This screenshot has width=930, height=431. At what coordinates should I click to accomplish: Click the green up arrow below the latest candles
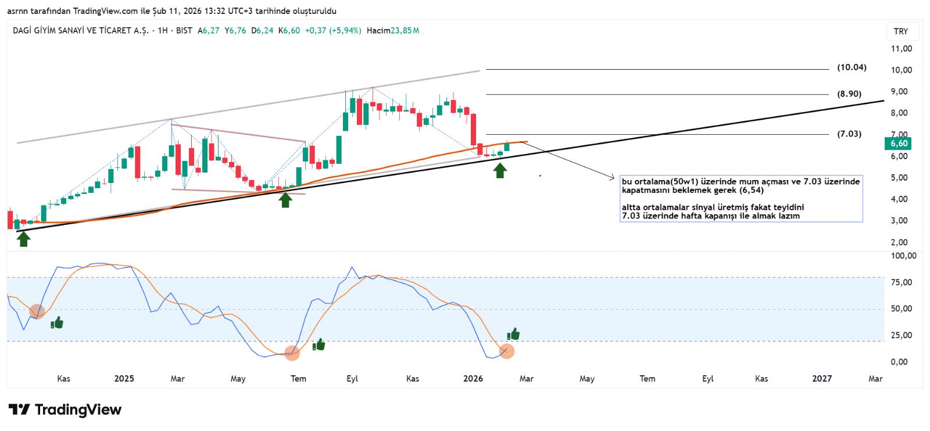pos(500,170)
